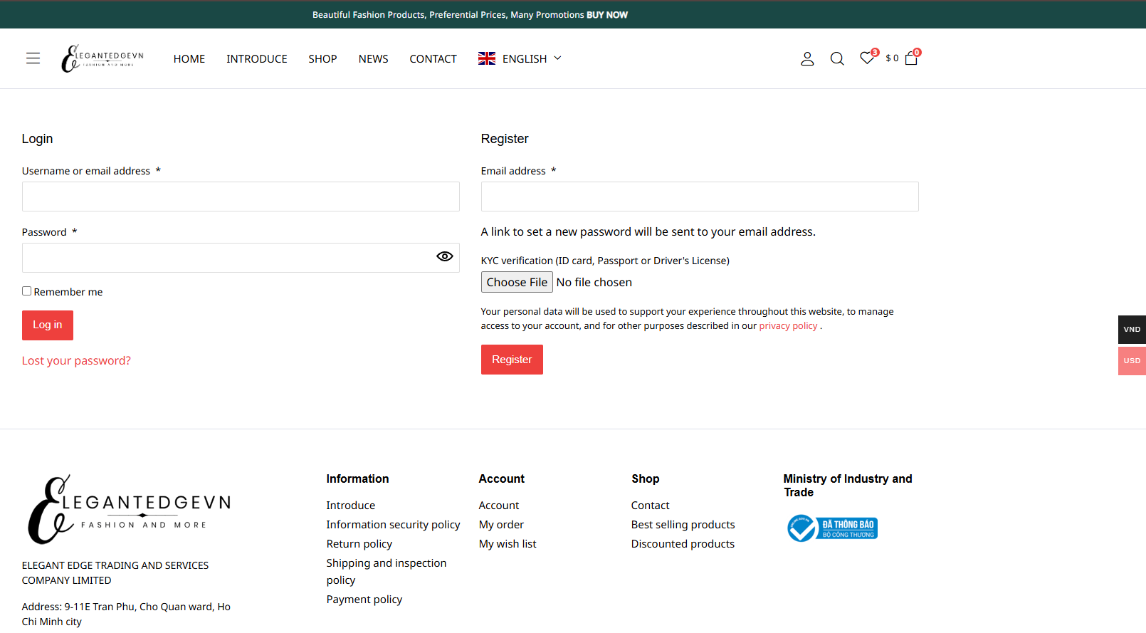Click Choose File for KYC verification
The image size is (1146, 633).
point(517,282)
